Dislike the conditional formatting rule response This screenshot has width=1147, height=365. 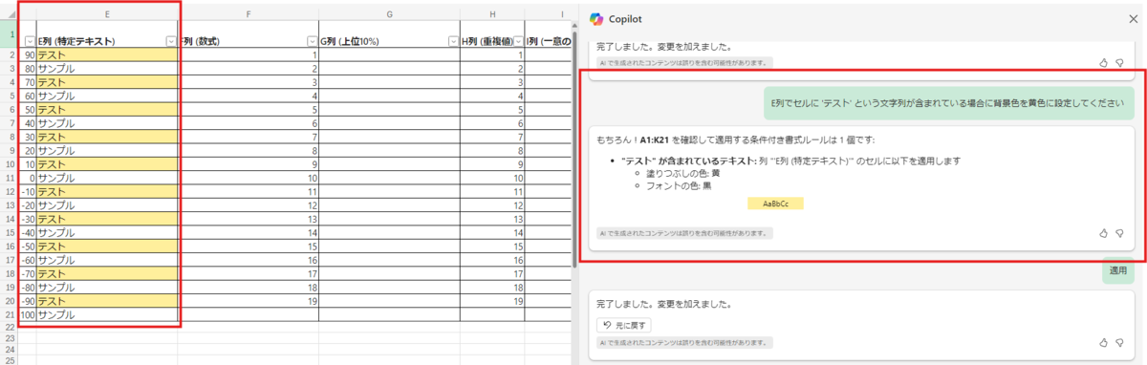coord(1120,232)
